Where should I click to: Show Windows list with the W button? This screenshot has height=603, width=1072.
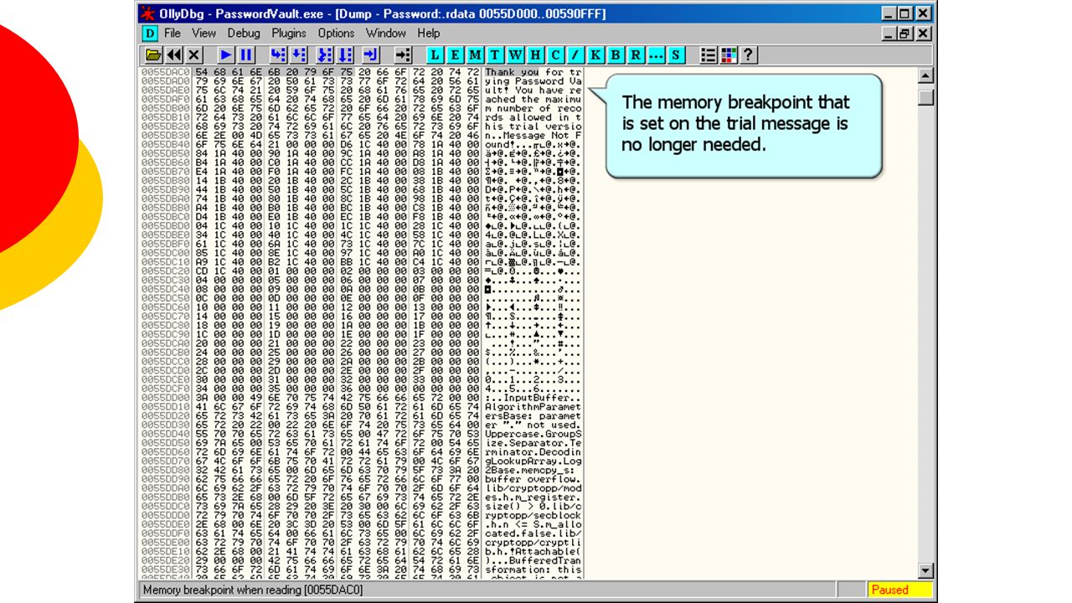[x=515, y=55]
